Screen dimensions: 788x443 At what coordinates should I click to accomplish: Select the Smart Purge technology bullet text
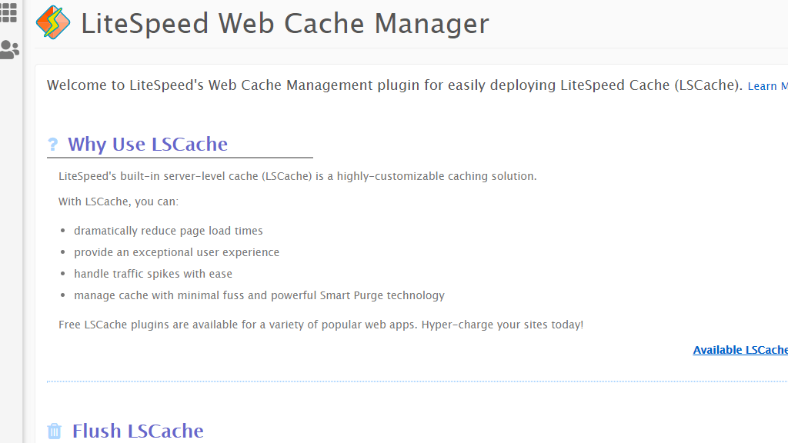coord(259,295)
